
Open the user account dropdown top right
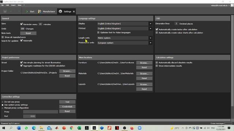coord(229,5)
